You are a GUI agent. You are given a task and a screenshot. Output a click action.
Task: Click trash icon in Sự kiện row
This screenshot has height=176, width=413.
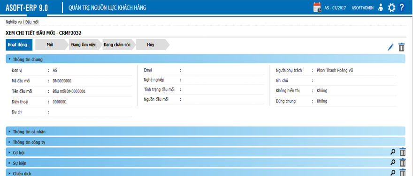click(403, 163)
